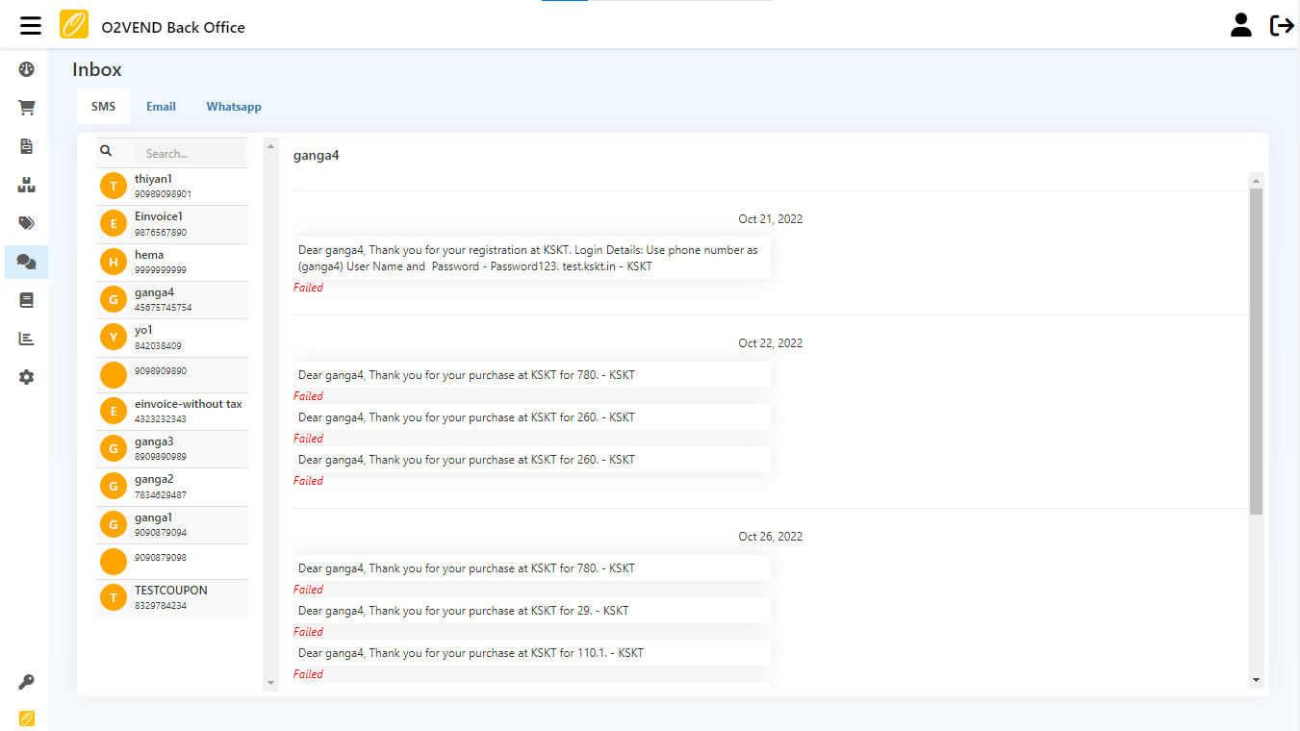Click the logout arrow icon
Screen dimensions: 1300x731
coord(1282,26)
